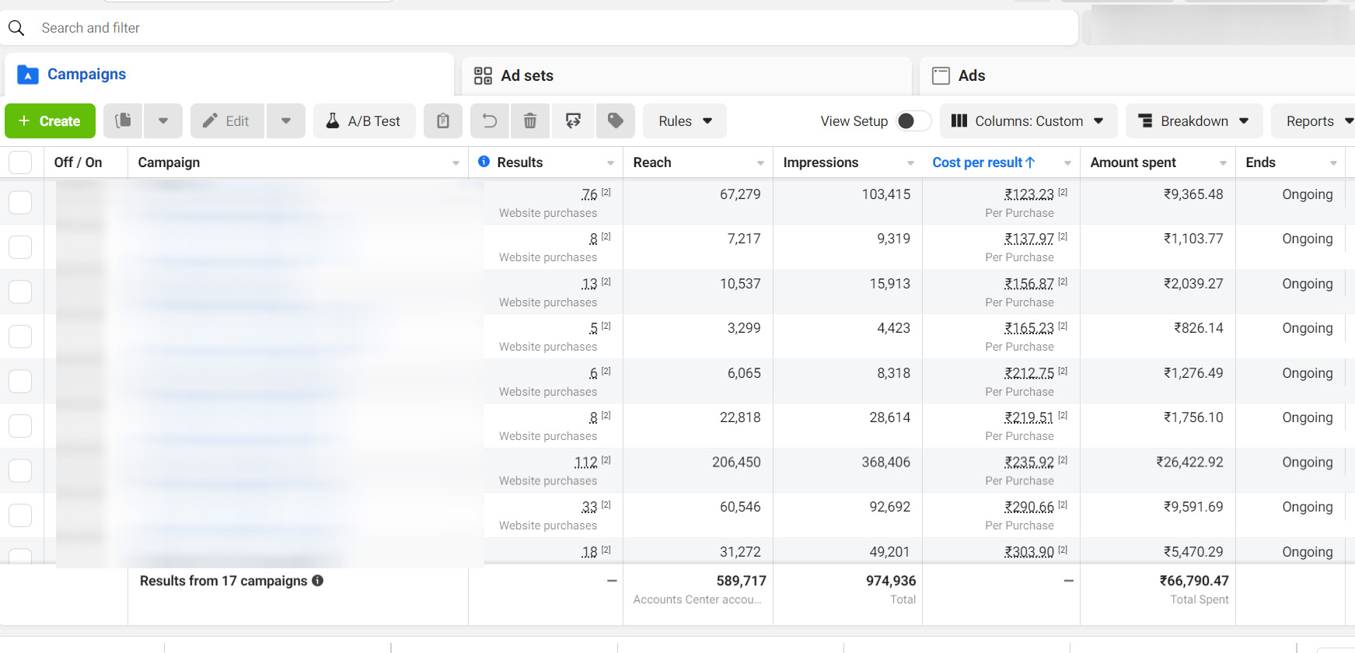Sort by Cost per result column
This screenshot has height=653, width=1355.
point(983,162)
